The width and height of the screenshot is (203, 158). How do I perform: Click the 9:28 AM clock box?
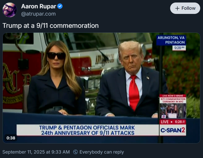[179, 48]
